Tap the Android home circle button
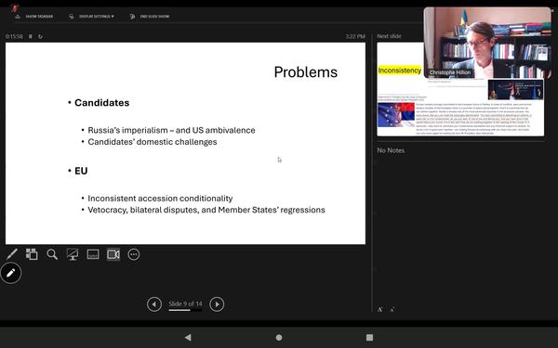Screen dimensions: 558x348 [279, 338]
